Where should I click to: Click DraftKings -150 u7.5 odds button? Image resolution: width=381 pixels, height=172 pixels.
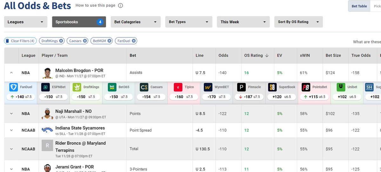coord(86,97)
